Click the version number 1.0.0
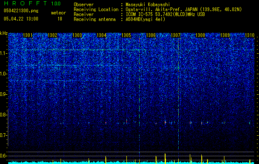Screen dimensions: 259x164 (x=56, y=3)
